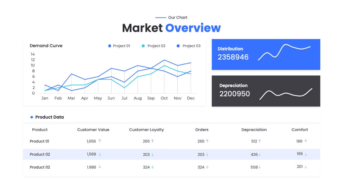Select the Product 01 row label

[39, 142]
